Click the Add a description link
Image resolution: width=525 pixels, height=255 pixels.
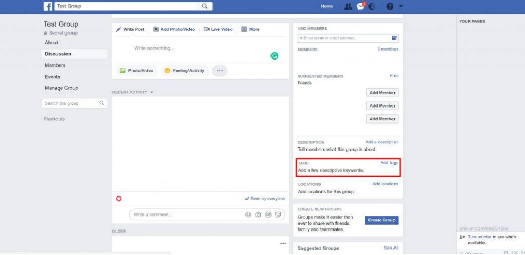[x=382, y=142]
